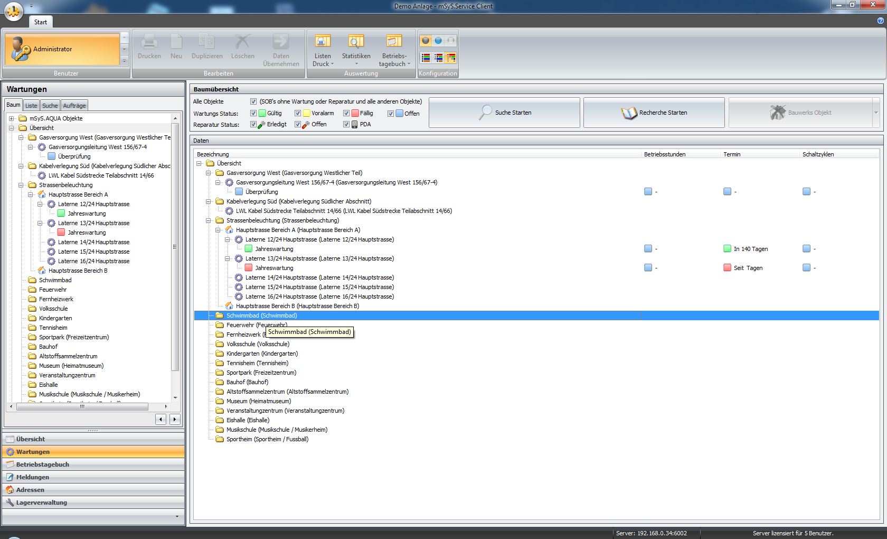Click the application orb logo button
The height and width of the screenshot is (539, 887).
coord(13,11)
